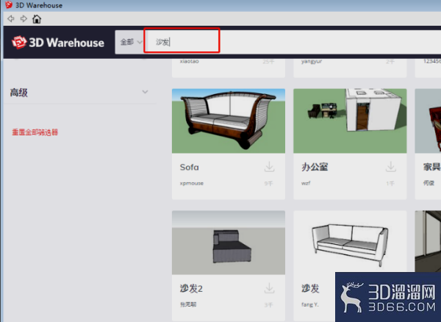Open the home page via house icon
The image size is (441, 322).
(37, 19)
